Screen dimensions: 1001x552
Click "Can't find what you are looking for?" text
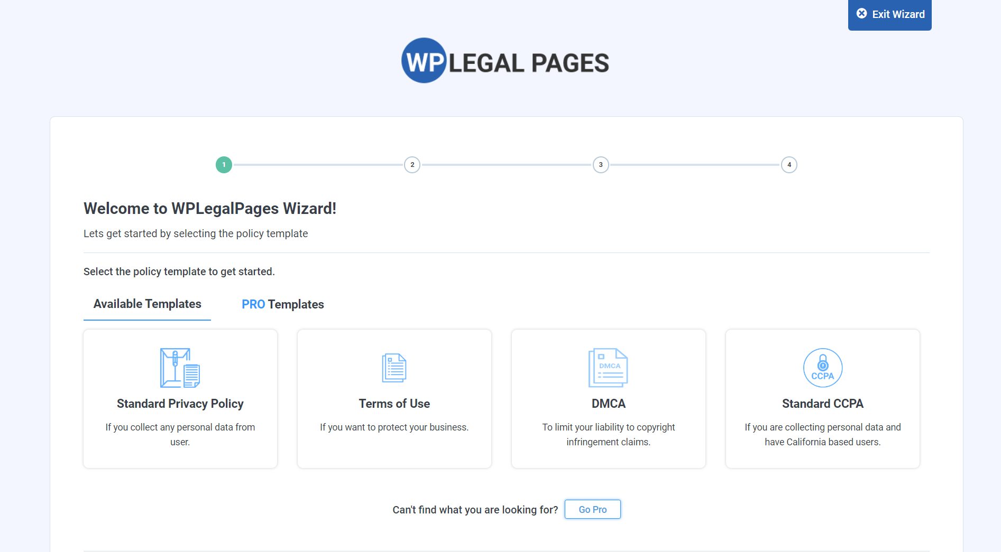tap(475, 510)
